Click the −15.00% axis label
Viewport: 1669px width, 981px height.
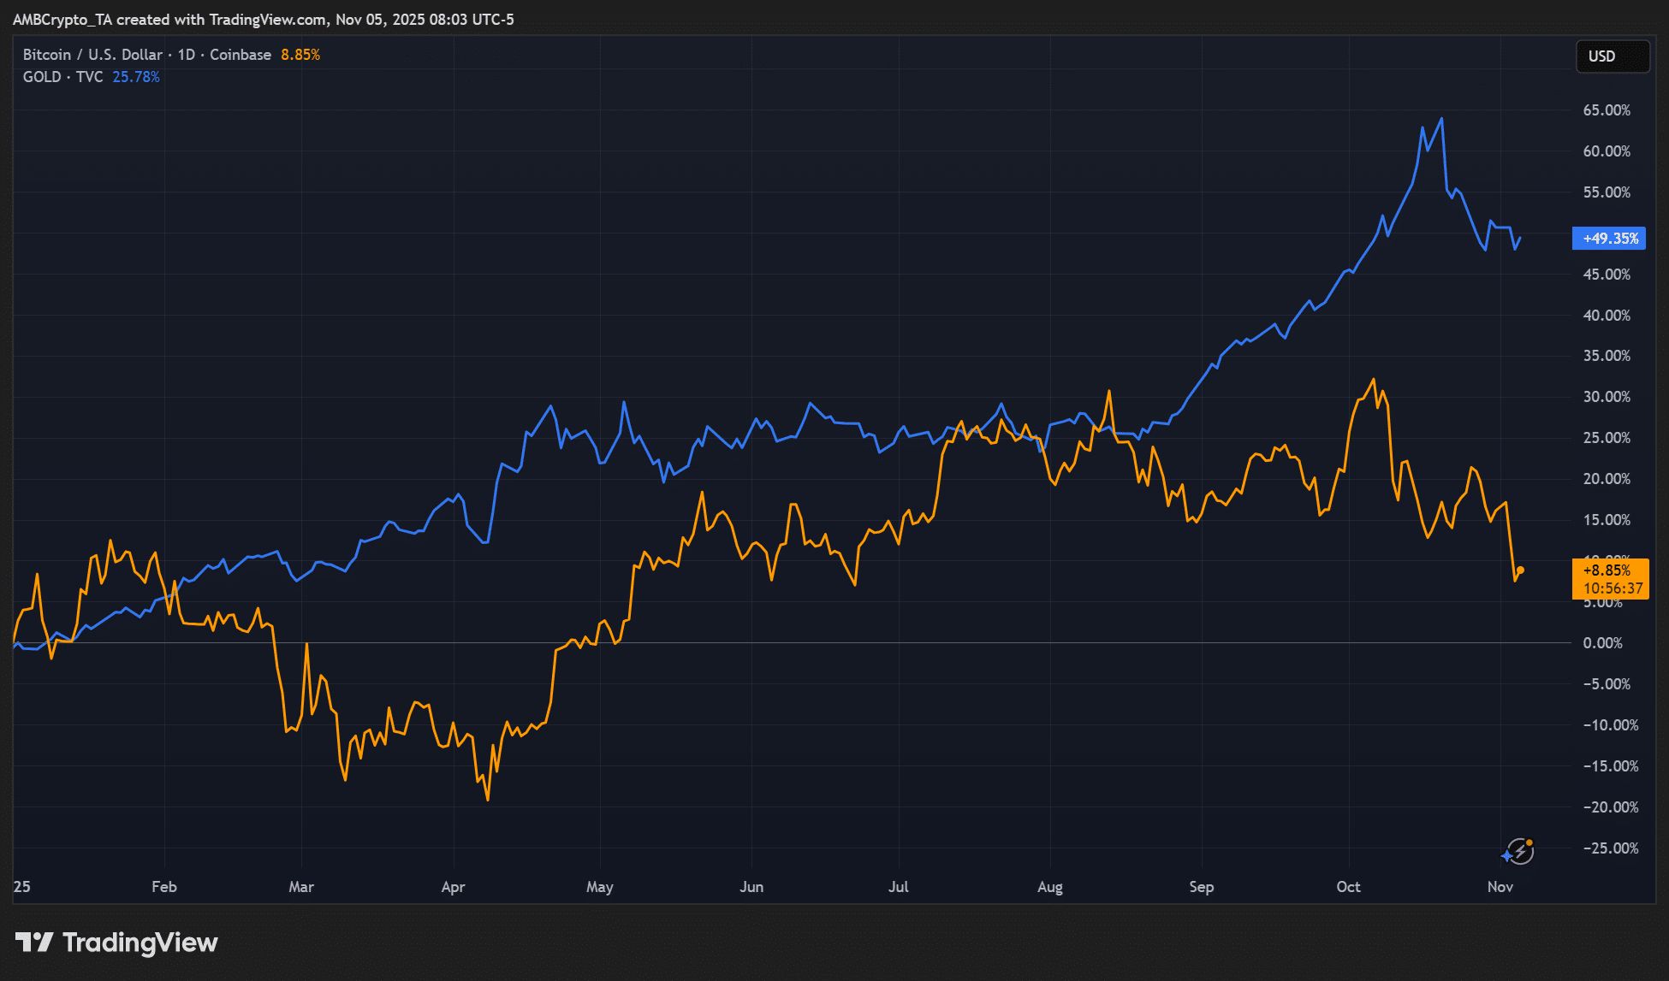click(x=1611, y=766)
